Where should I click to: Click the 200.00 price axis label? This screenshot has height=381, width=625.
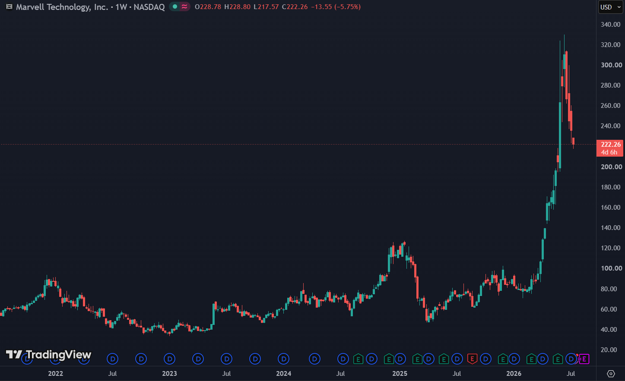point(611,167)
